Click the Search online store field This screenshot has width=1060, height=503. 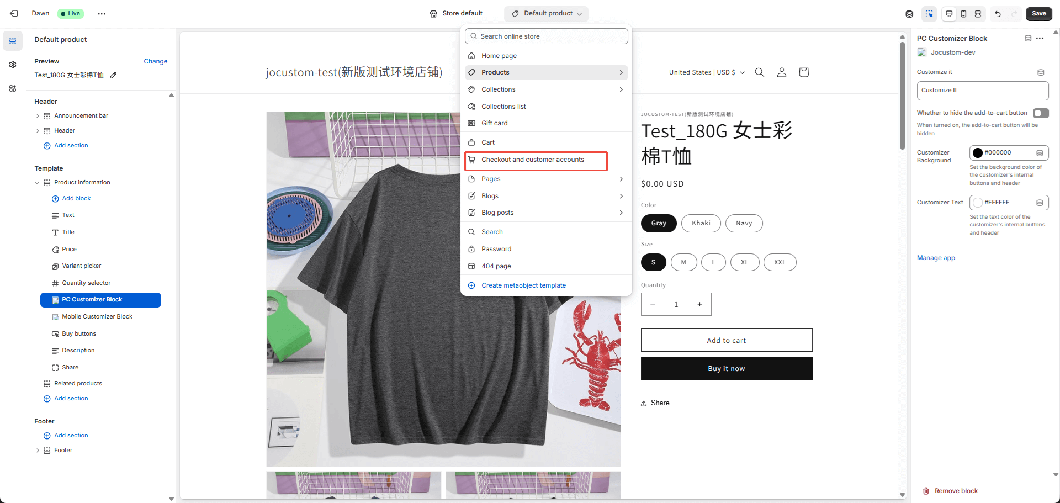(547, 36)
